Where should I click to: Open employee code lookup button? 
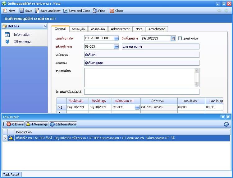coord(116,46)
